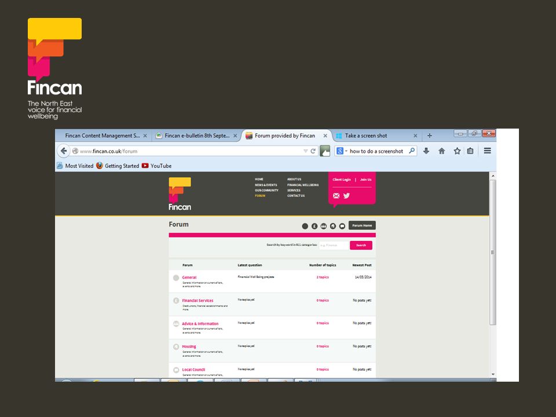Click 0 topics in Financial Services row
The width and height of the screenshot is (556, 417).
pyautogui.click(x=323, y=301)
